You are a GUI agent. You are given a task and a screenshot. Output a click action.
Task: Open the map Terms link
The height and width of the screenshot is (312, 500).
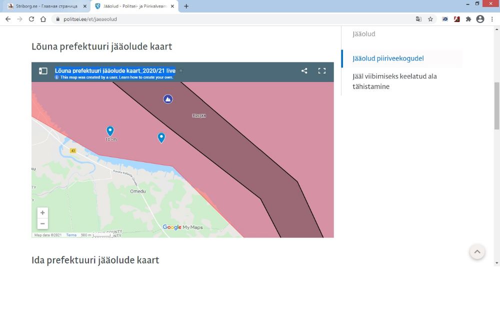(x=71, y=235)
